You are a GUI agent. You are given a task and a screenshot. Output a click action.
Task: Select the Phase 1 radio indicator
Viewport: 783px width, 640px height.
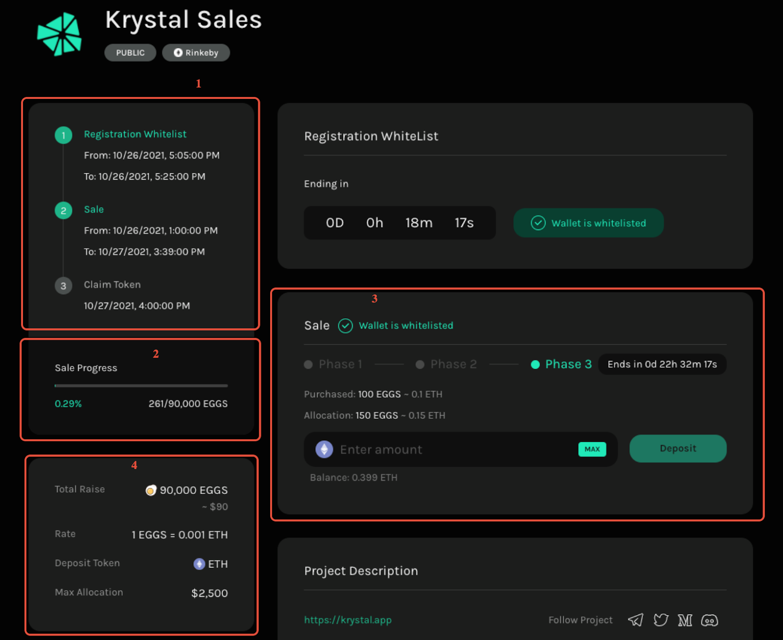pyautogui.click(x=308, y=364)
